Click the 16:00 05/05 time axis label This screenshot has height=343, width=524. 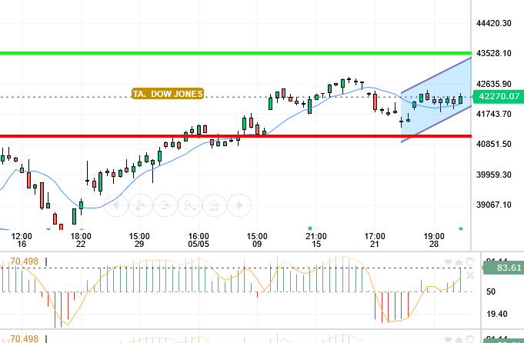click(199, 240)
